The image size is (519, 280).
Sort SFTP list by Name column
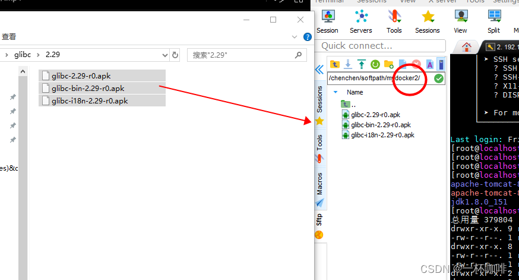pos(355,93)
